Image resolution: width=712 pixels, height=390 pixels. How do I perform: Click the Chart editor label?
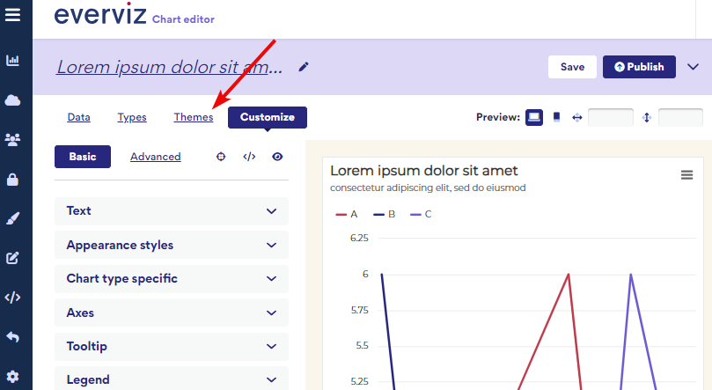(x=183, y=19)
